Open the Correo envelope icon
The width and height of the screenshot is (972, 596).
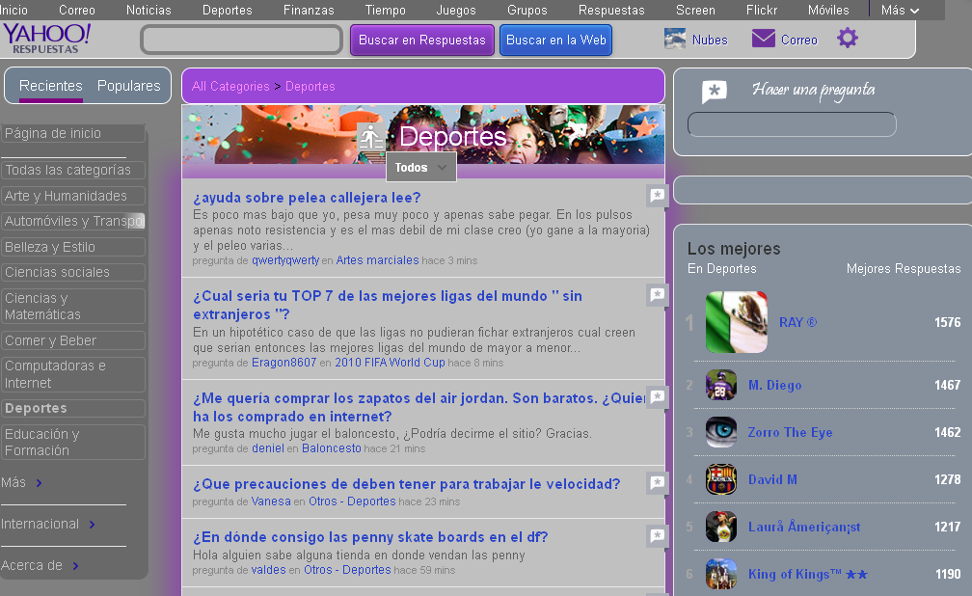[763, 39]
